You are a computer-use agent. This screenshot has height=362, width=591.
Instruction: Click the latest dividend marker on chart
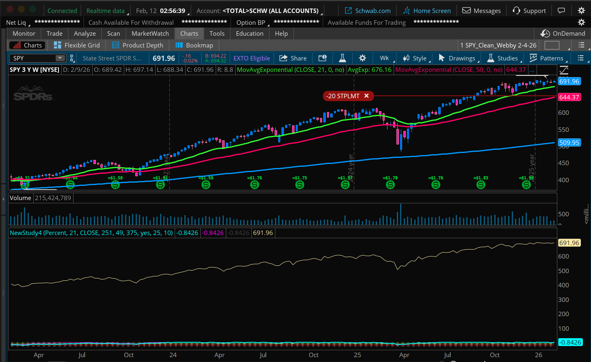tap(526, 185)
